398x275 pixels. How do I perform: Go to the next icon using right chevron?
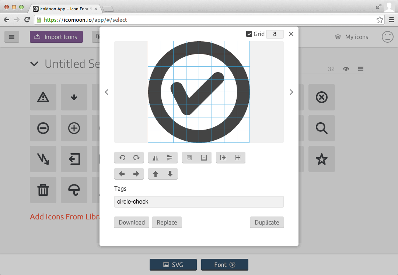[291, 92]
